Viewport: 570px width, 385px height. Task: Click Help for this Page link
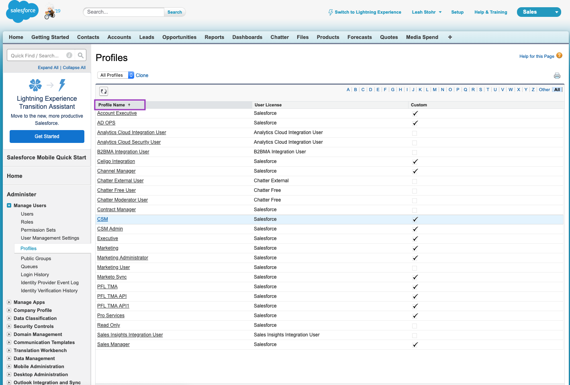[537, 56]
